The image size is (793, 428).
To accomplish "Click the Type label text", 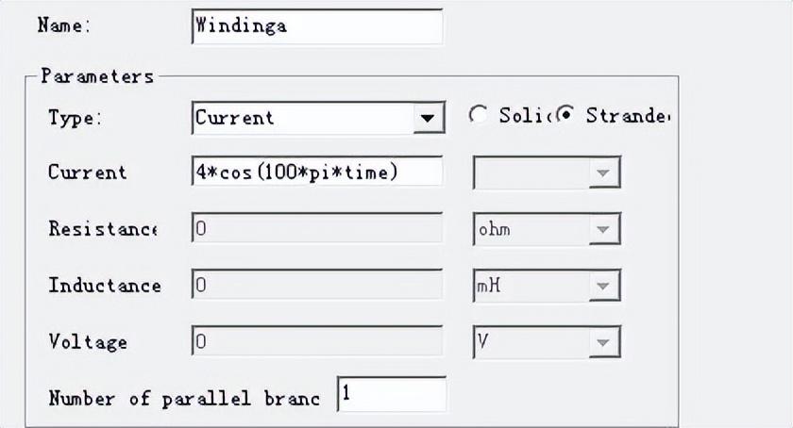I will pyautogui.click(x=75, y=118).
